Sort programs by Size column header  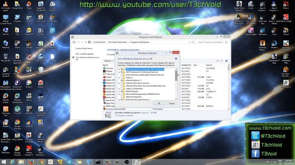(x=195, y=65)
